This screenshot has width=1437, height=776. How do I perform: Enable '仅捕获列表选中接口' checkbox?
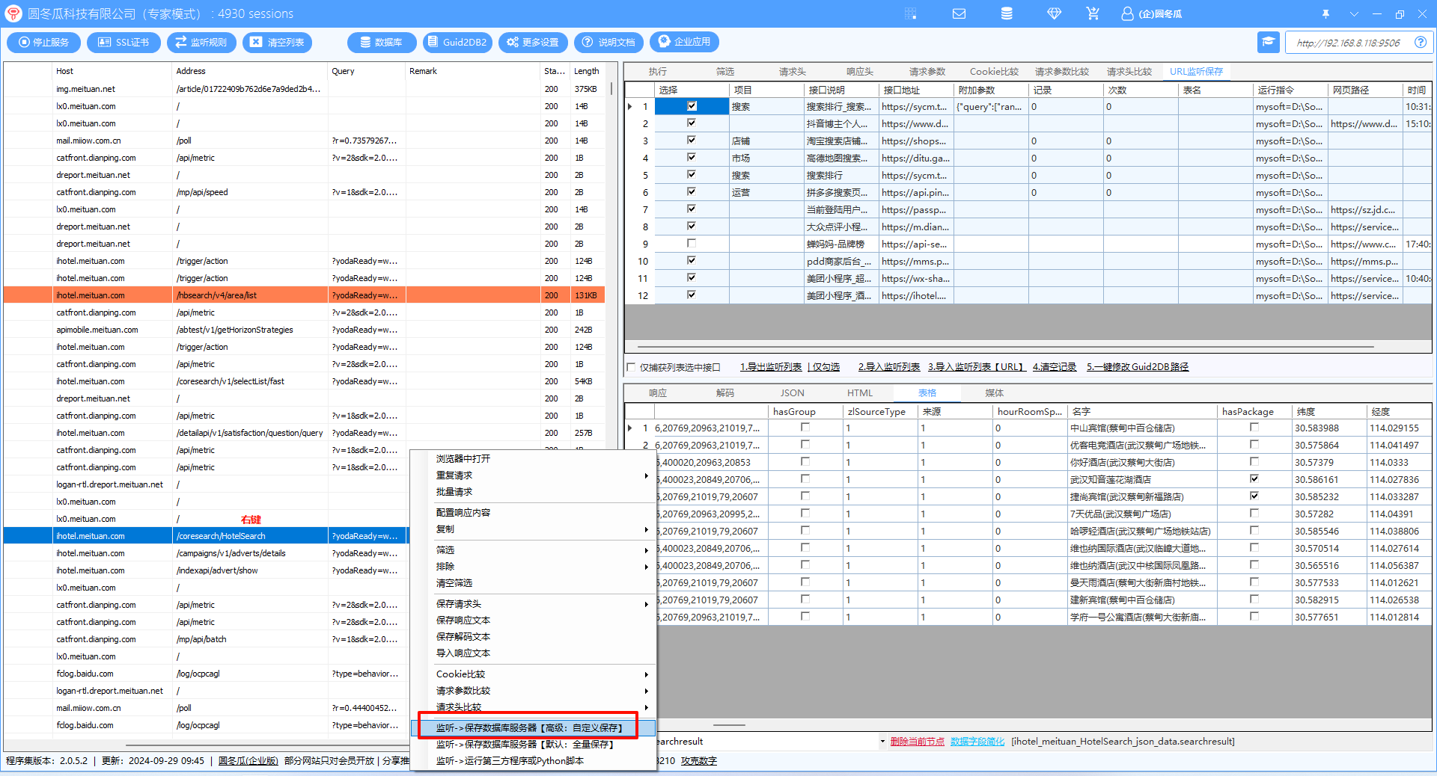point(631,367)
